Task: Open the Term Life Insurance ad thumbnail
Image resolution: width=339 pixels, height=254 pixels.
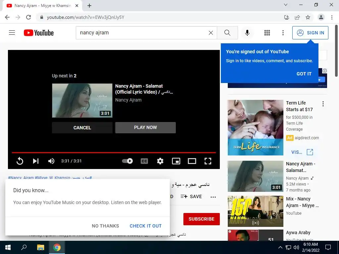Action: (x=255, y=128)
